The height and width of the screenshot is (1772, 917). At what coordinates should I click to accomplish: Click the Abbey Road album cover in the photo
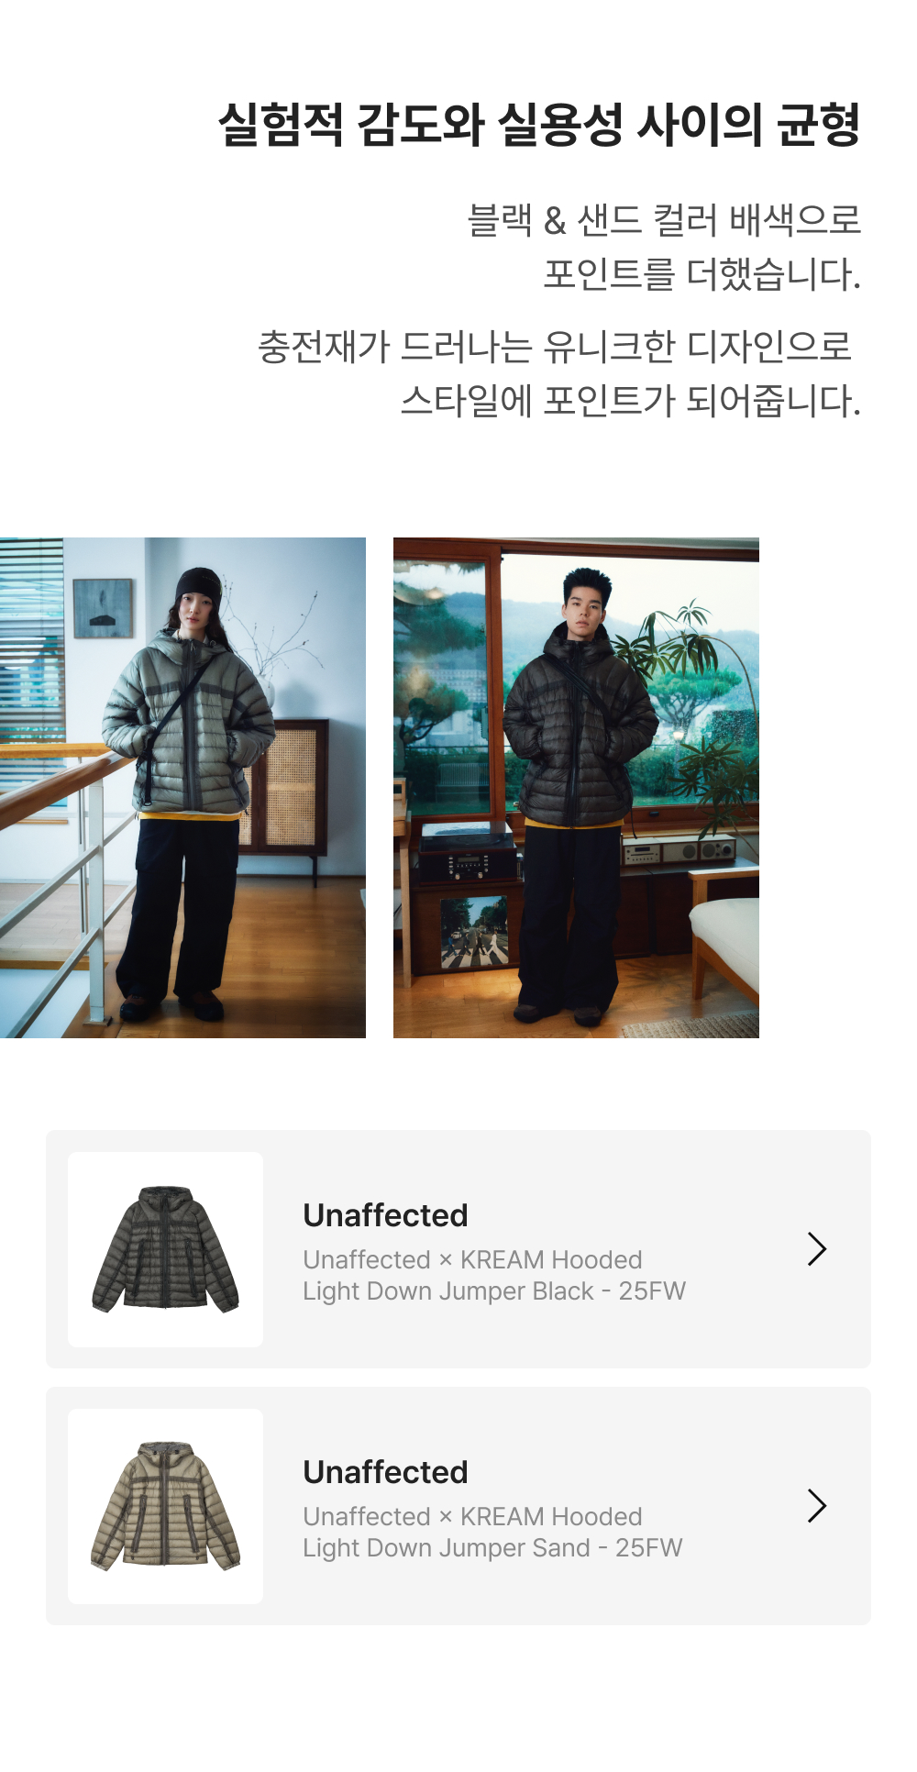tap(473, 933)
